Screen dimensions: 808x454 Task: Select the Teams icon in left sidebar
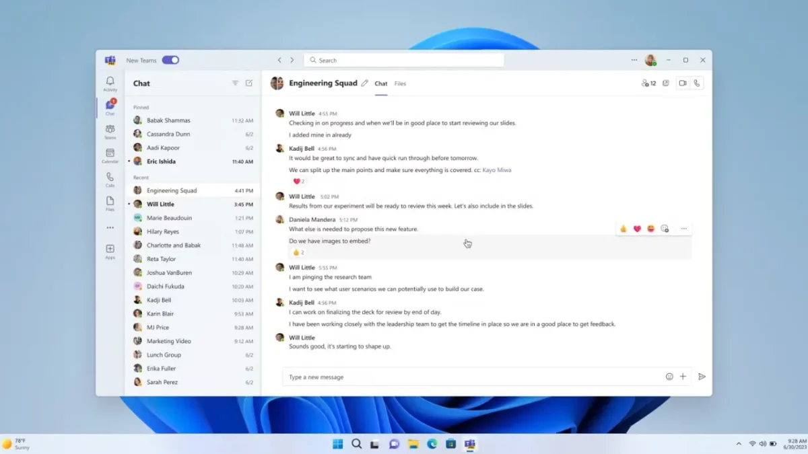click(110, 131)
